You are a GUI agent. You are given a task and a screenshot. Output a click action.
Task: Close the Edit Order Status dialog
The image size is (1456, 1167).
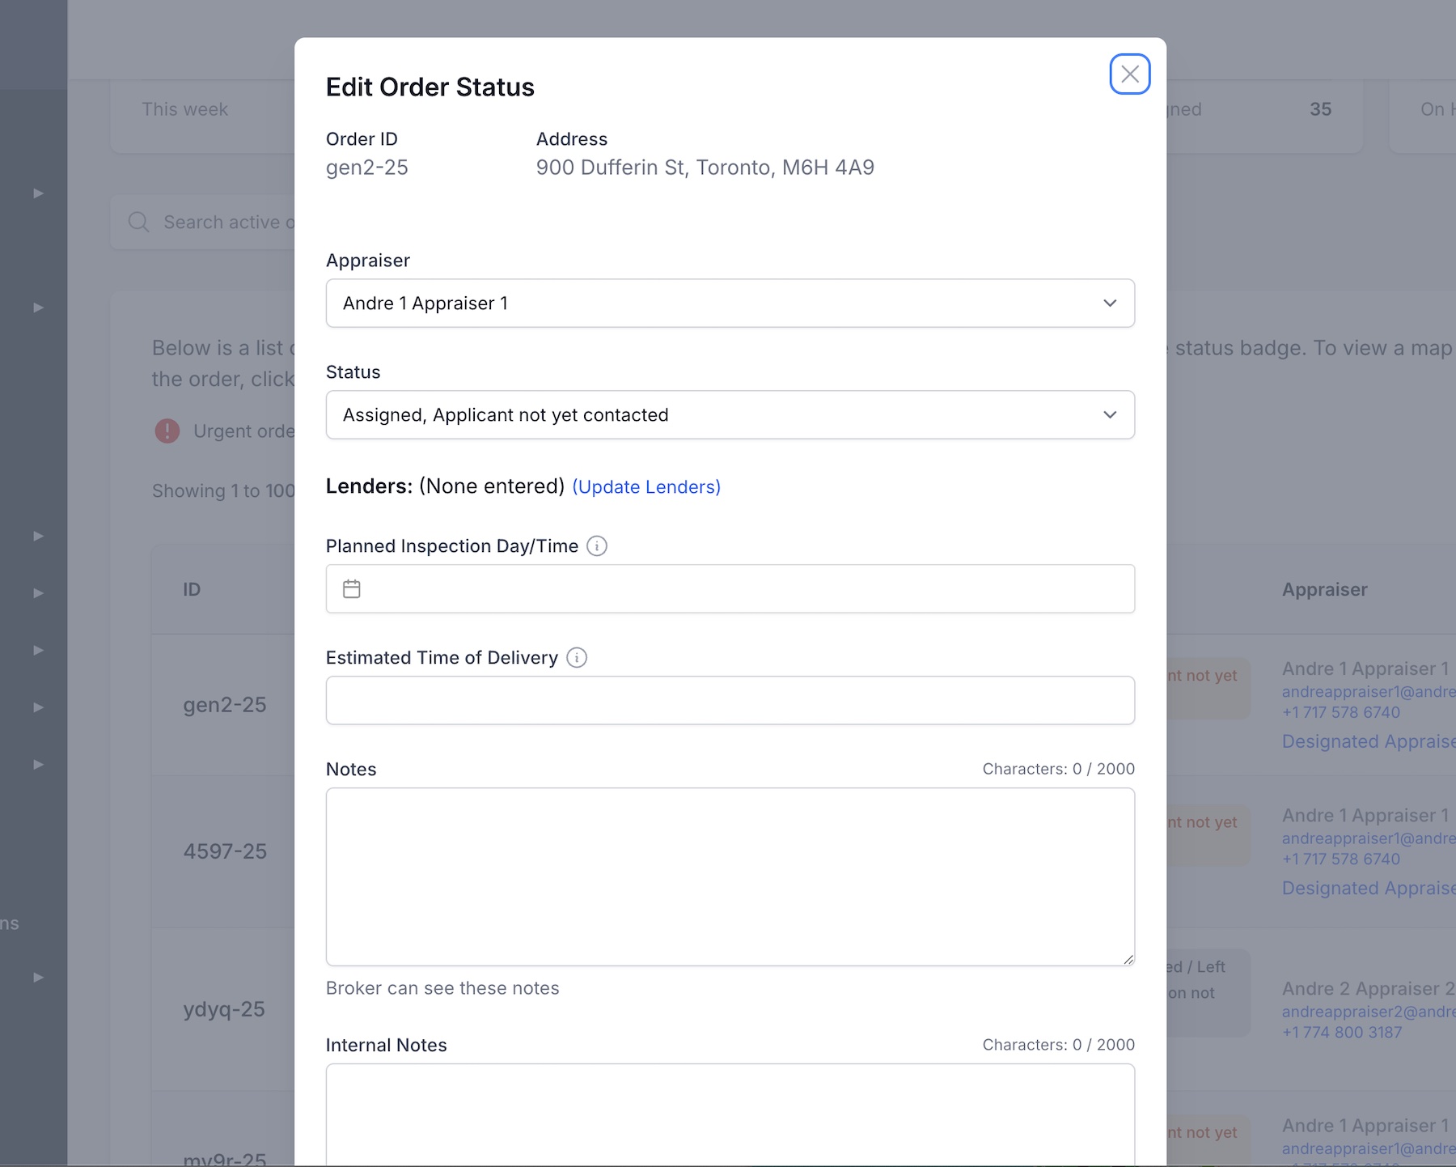1129,74
